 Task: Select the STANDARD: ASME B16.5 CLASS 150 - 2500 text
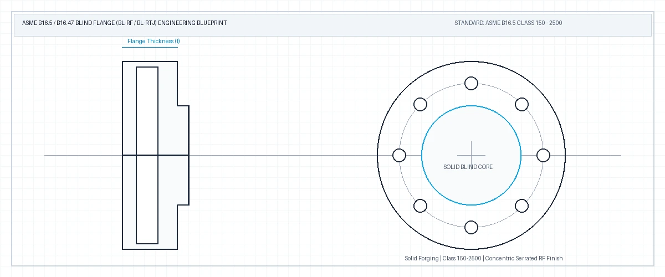click(x=509, y=23)
